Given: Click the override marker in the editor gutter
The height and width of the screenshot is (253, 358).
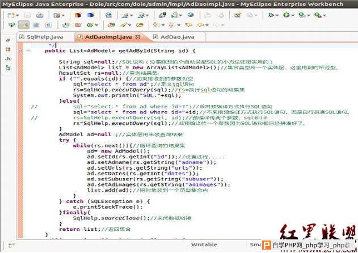Looking at the screenshot, I should click(21, 51).
